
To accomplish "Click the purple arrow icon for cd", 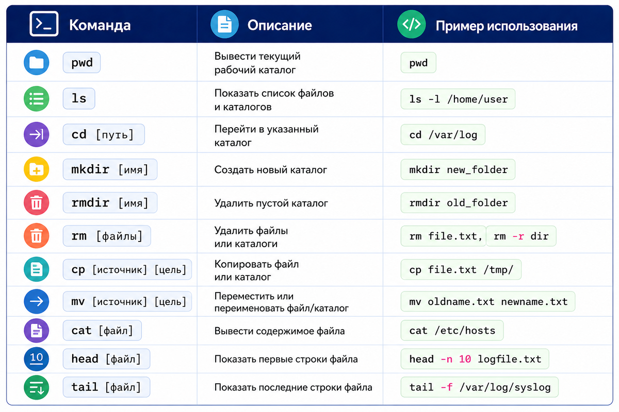I will pos(37,134).
